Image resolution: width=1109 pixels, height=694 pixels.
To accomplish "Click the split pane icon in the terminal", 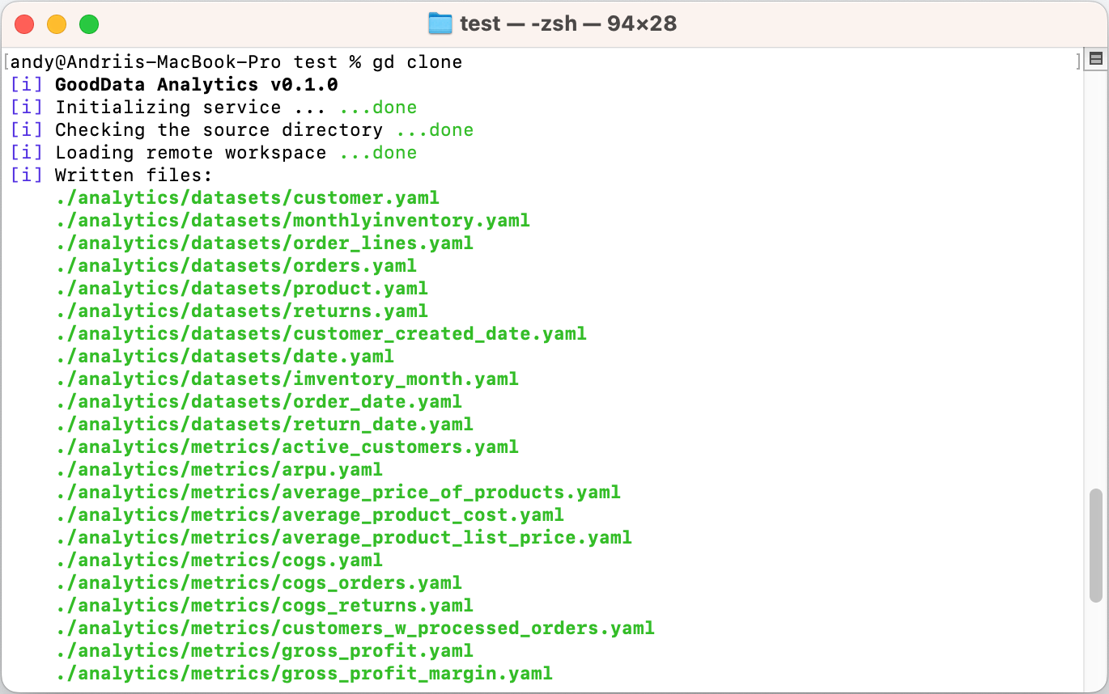I will click(1096, 60).
